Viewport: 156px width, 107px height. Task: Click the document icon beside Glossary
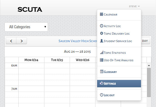[x=102, y=72]
